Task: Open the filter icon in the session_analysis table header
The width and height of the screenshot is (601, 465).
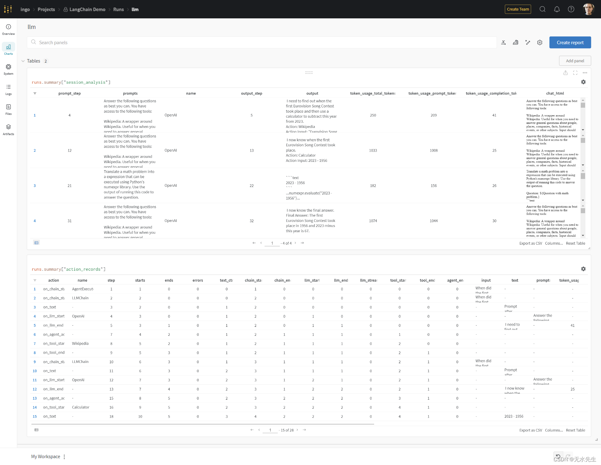Action: pos(35,93)
